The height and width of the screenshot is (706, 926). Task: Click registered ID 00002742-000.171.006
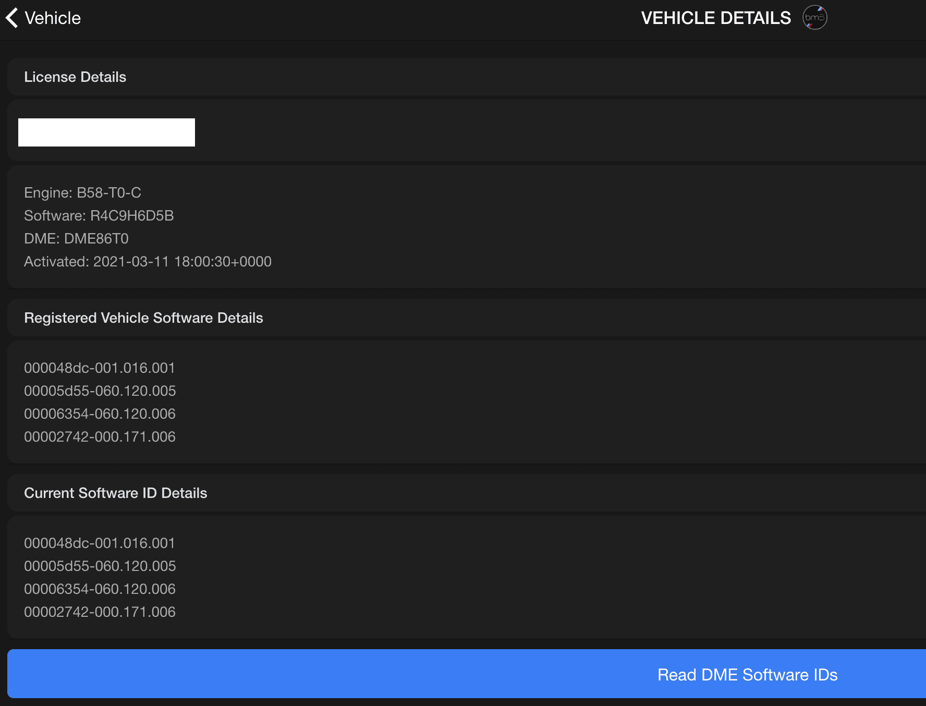[x=100, y=437]
